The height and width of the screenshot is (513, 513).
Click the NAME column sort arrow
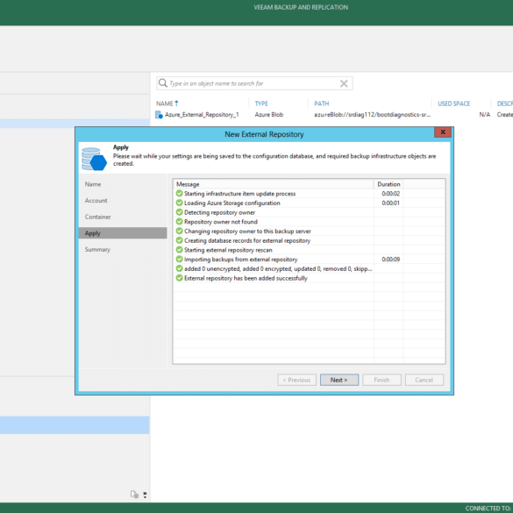(x=176, y=103)
